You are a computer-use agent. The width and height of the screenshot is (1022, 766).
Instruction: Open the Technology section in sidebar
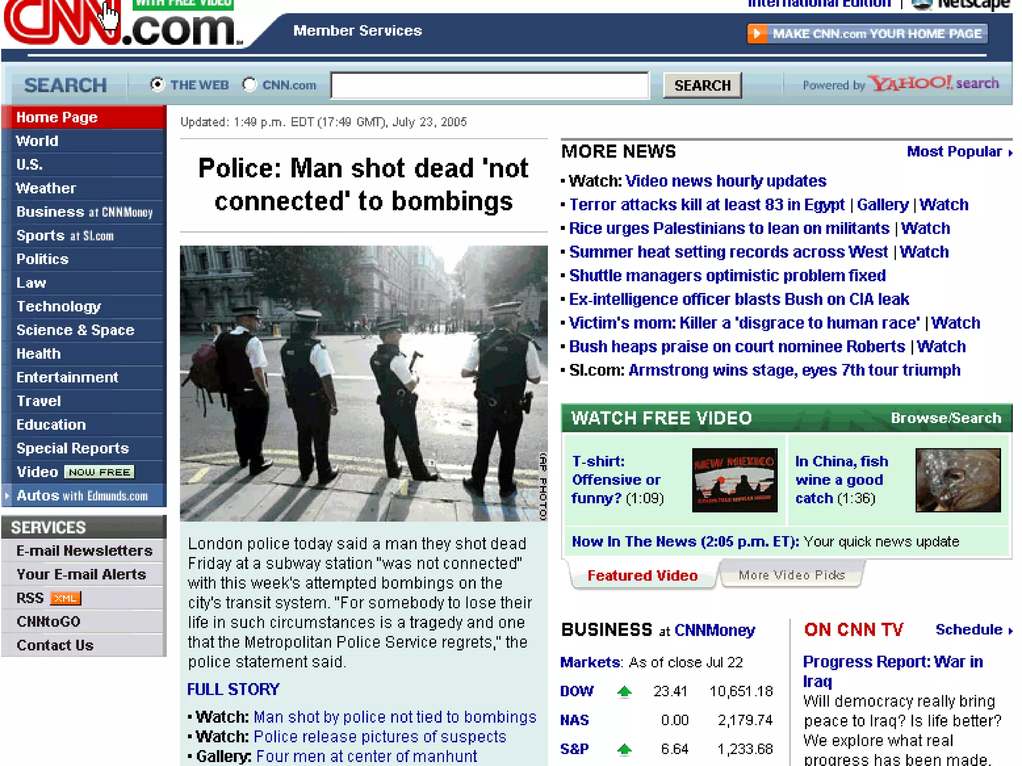coord(58,307)
